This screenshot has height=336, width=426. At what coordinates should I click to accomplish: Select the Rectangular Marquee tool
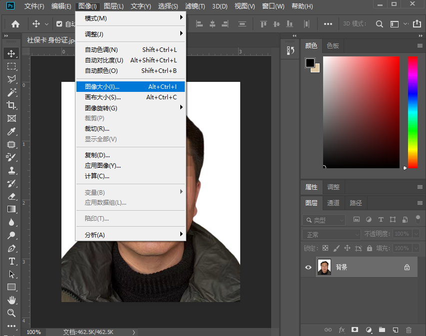point(11,66)
